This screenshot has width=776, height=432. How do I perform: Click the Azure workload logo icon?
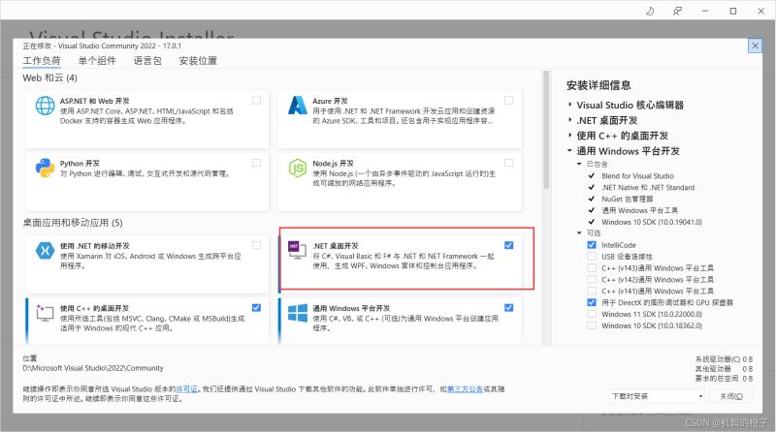coord(298,106)
